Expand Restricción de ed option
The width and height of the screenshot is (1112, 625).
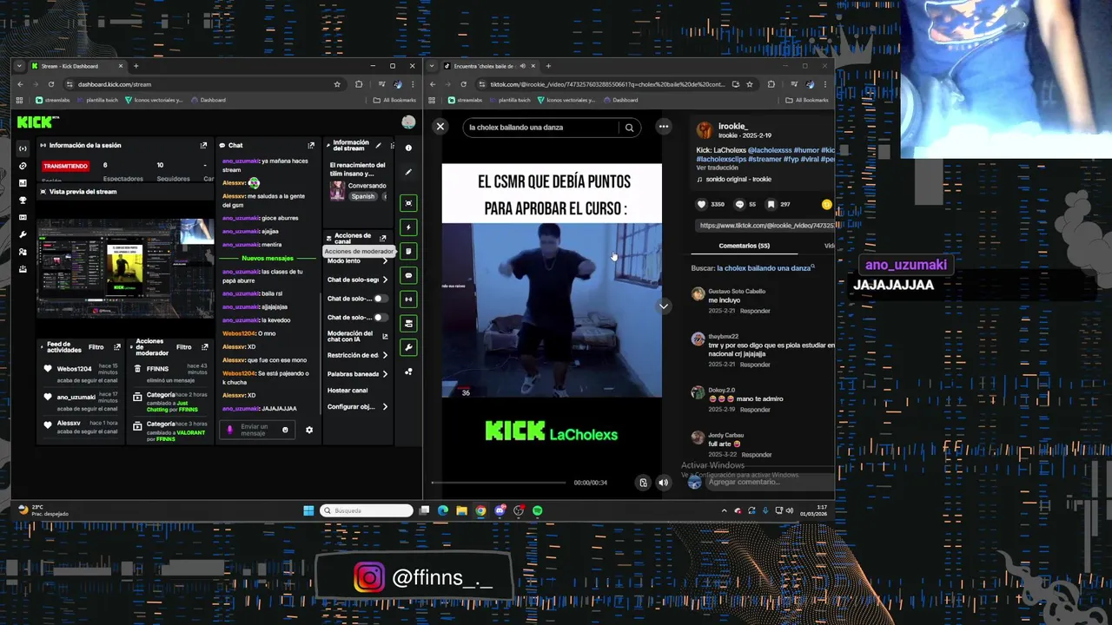[385, 355]
